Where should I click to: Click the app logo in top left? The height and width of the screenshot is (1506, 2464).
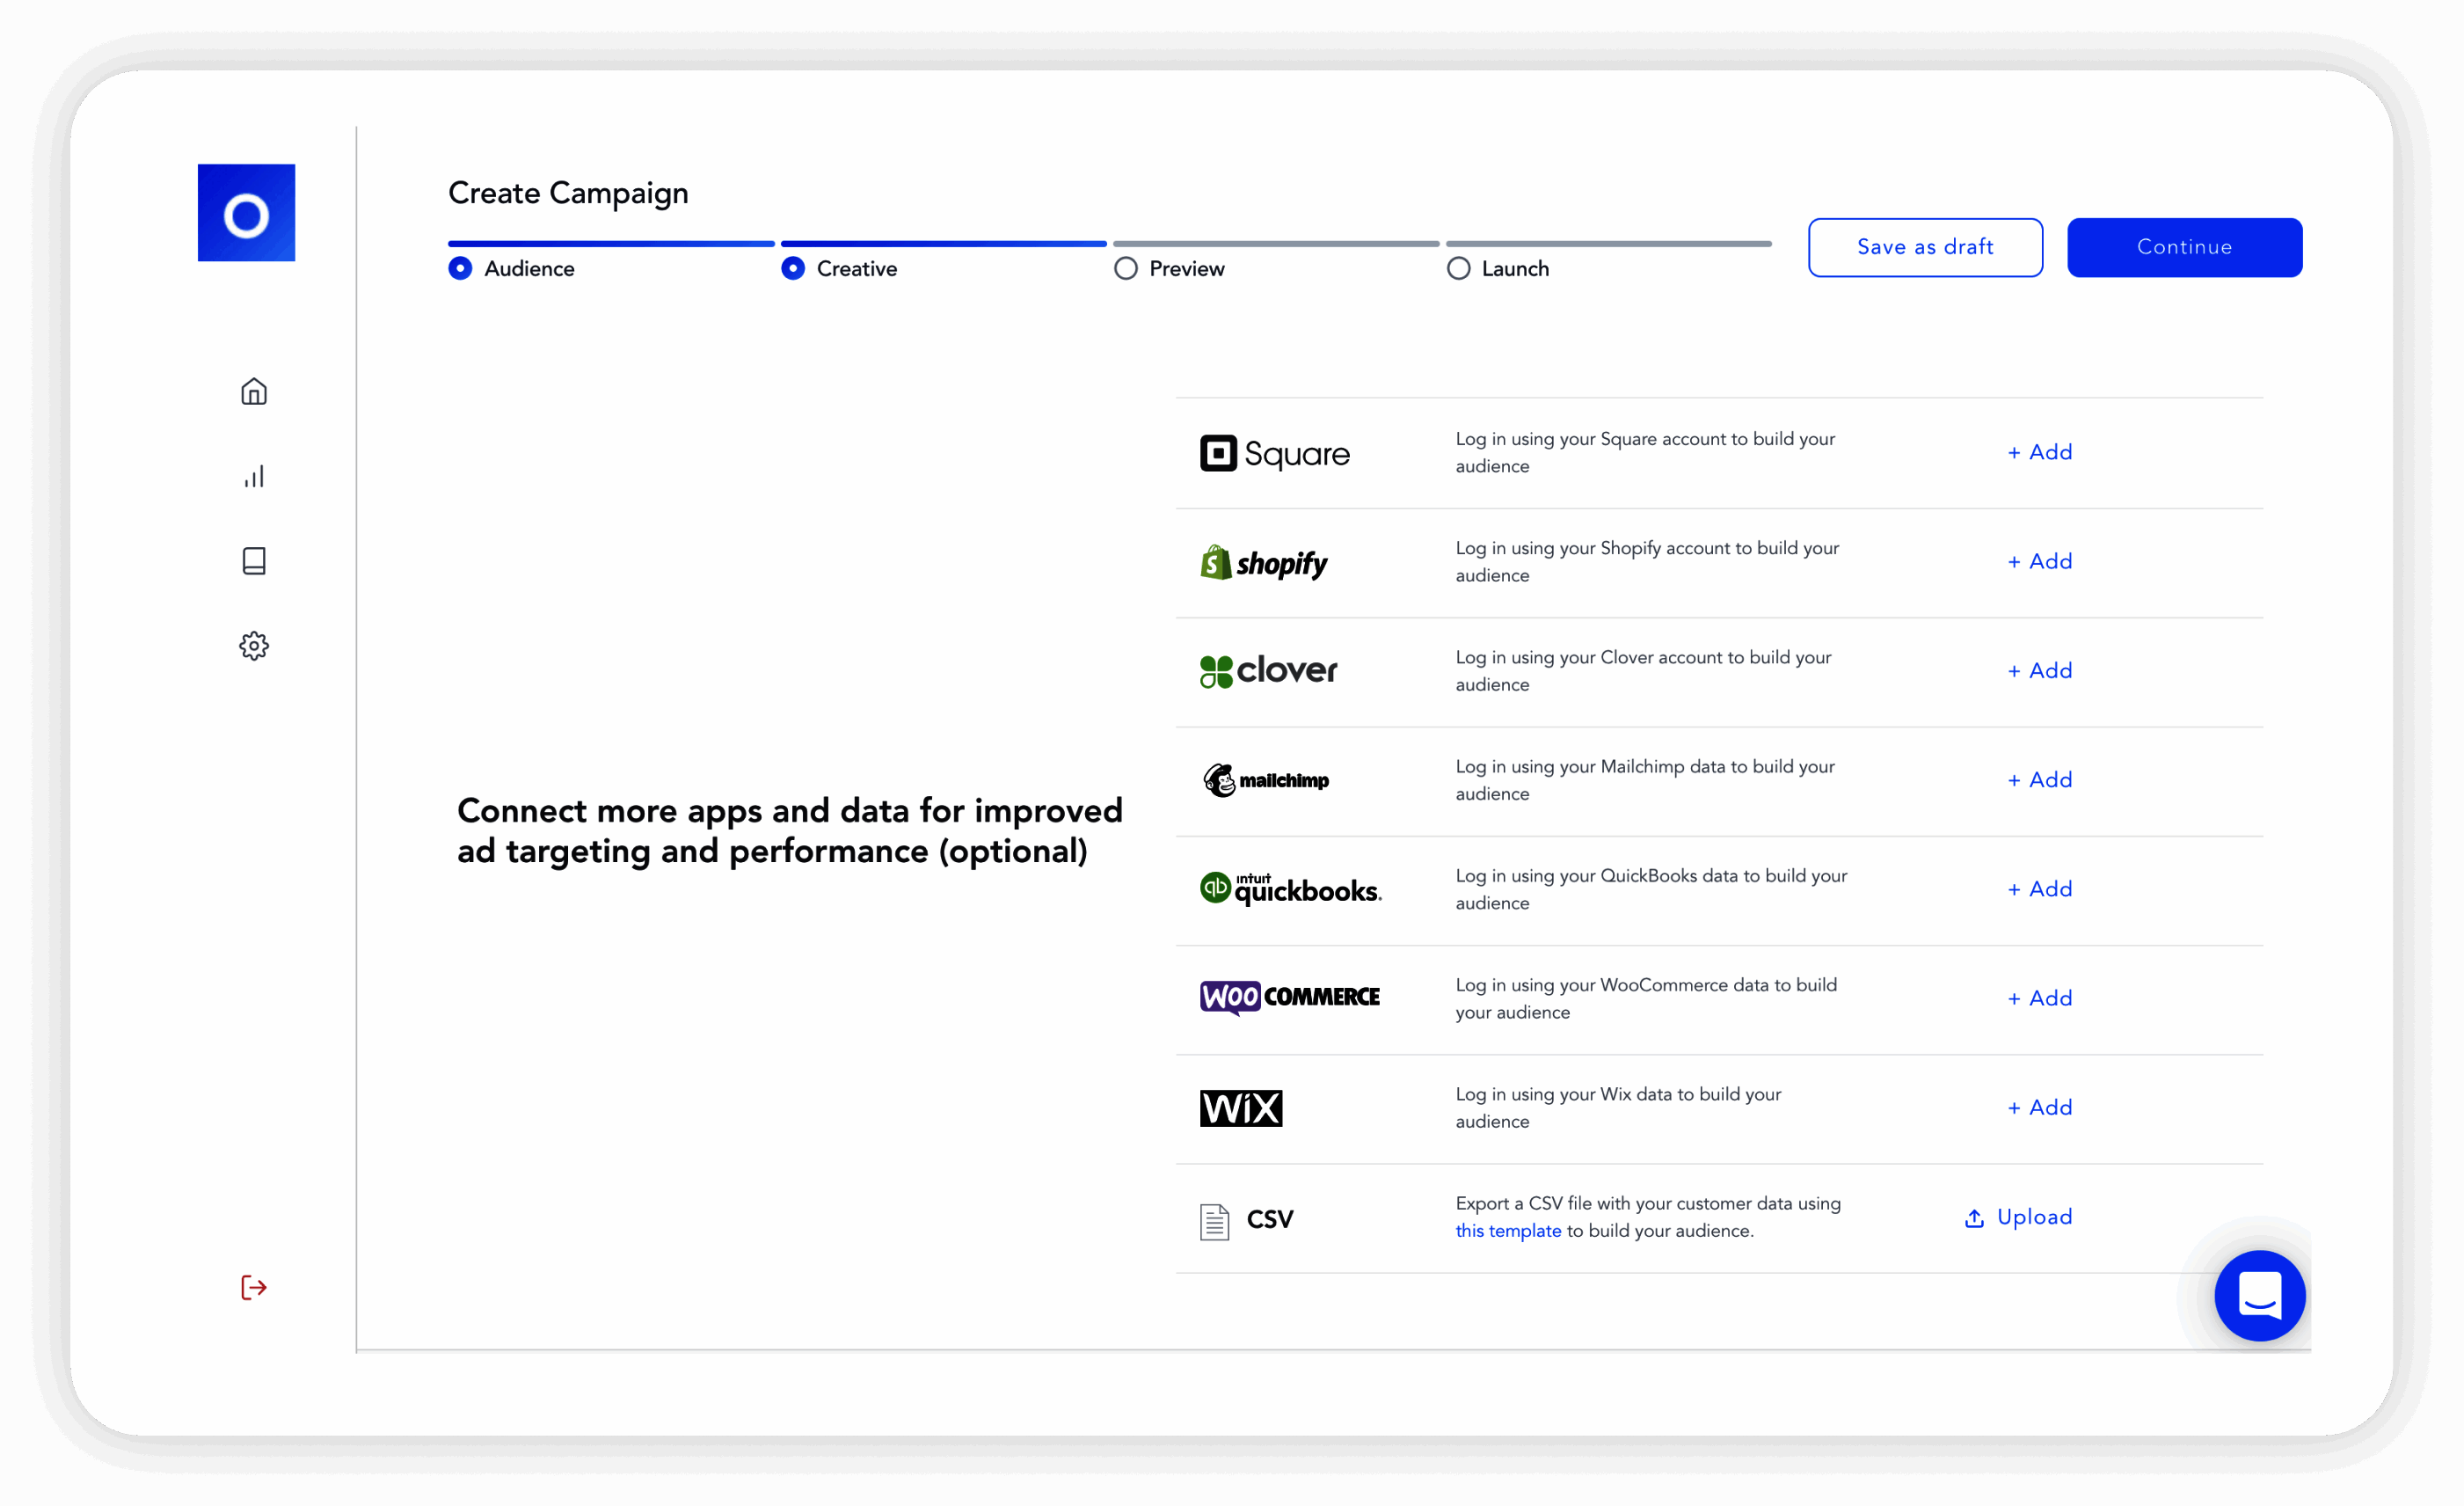coord(246,212)
